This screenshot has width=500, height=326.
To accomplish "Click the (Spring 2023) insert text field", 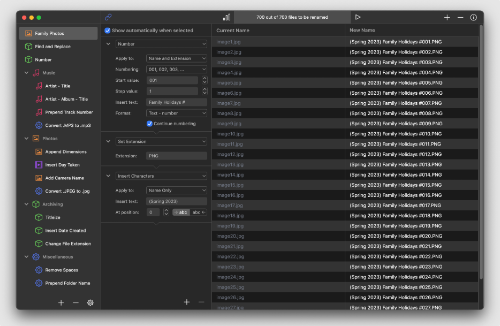I will [176, 201].
